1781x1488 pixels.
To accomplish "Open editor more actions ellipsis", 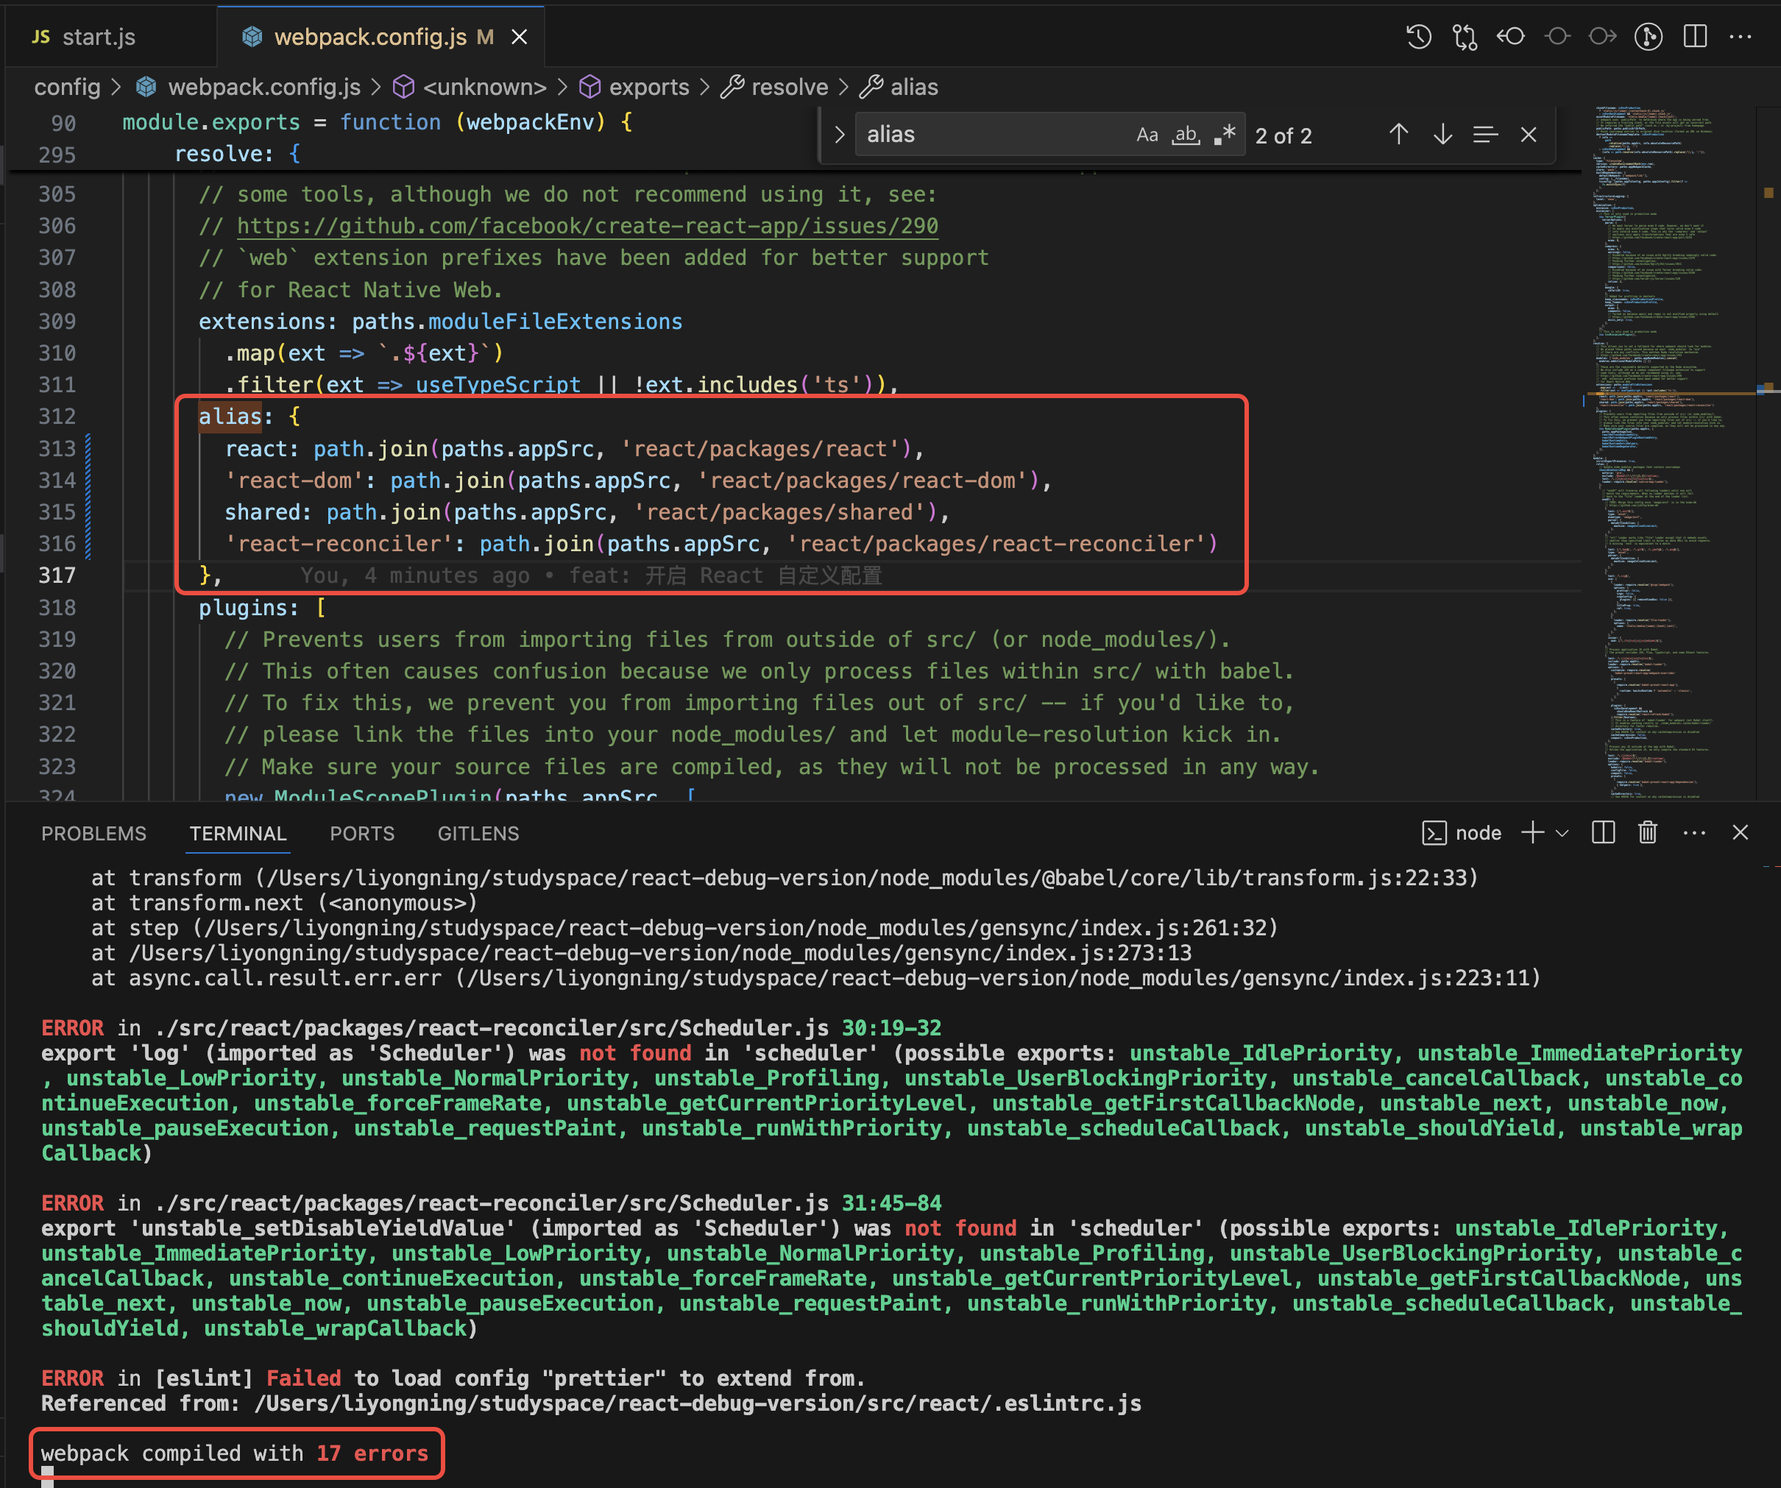I will click(x=1741, y=37).
